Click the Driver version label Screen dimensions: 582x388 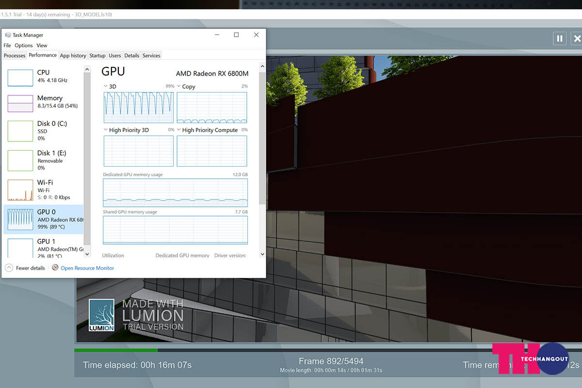pos(230,255)
